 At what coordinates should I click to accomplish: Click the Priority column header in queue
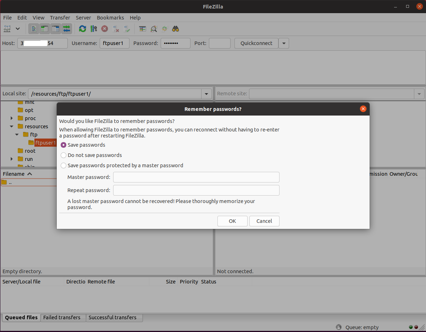189,282
